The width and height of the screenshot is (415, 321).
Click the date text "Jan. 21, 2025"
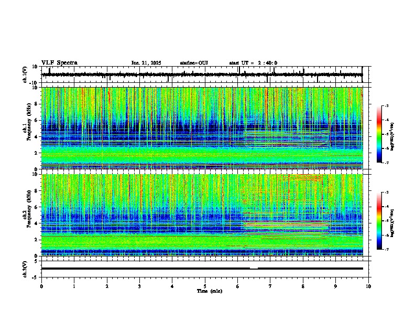tap(146, 63)
